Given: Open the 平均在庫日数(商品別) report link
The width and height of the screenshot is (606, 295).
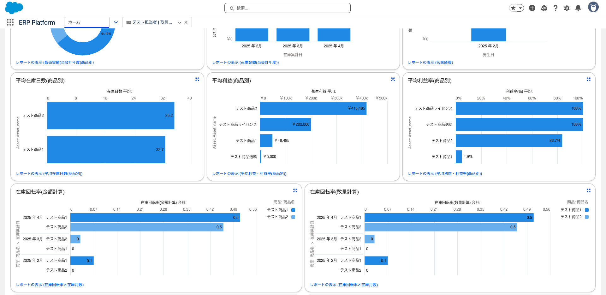Looking at the screenshot, I should pyautogui.click(x=49, y=173).
